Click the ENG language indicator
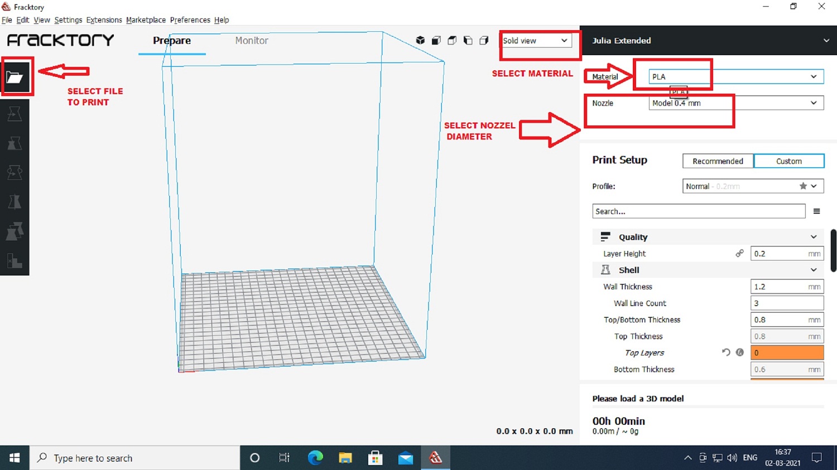Screen dimensions: 837x470 pos(750,458)
